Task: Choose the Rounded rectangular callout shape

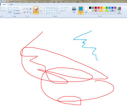Action: click(52, 13)
